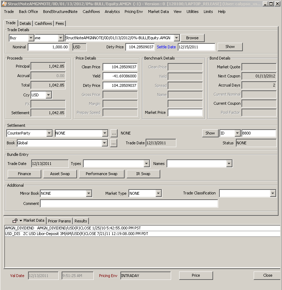Switch to the Results tab

pyautogui.click(x=81, y=221)
